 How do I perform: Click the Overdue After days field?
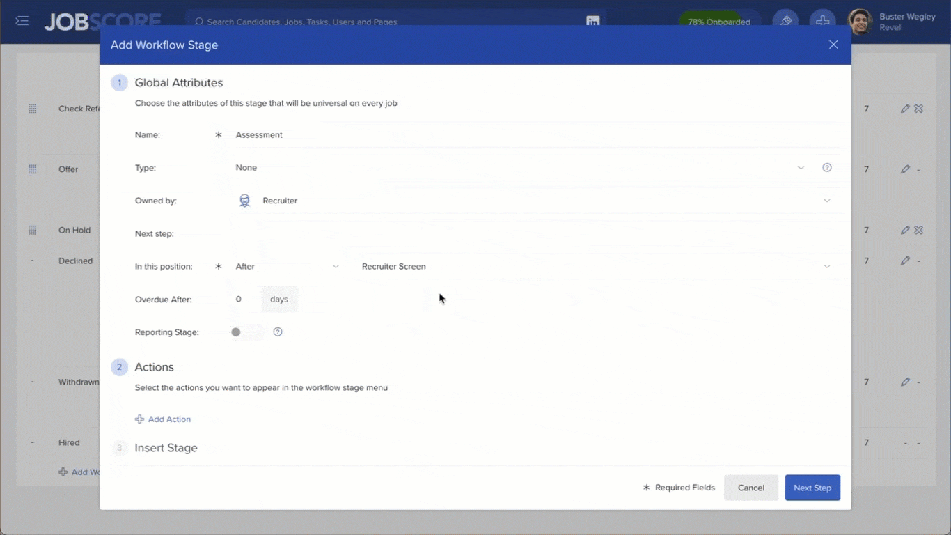point(246,300)
